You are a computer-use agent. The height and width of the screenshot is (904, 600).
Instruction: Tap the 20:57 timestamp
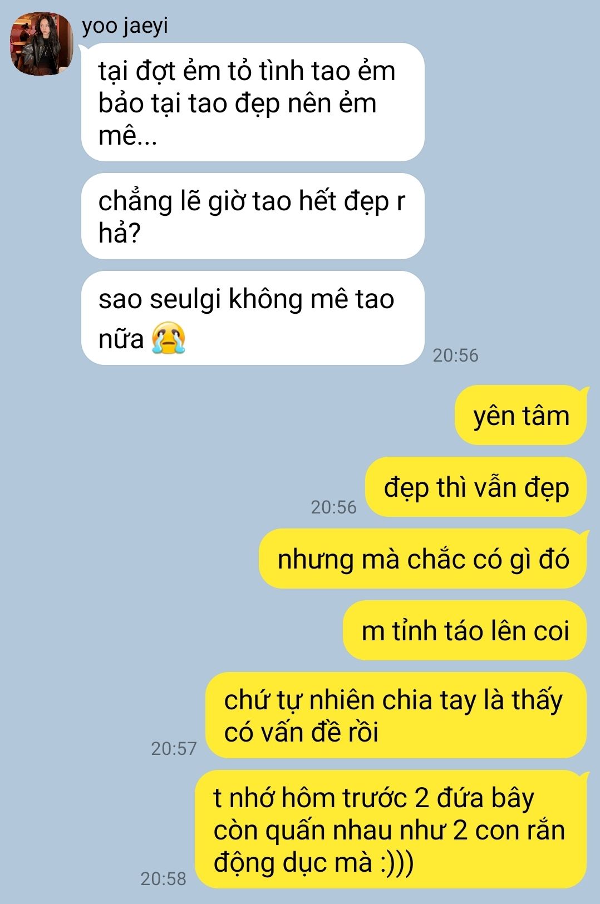174,749
